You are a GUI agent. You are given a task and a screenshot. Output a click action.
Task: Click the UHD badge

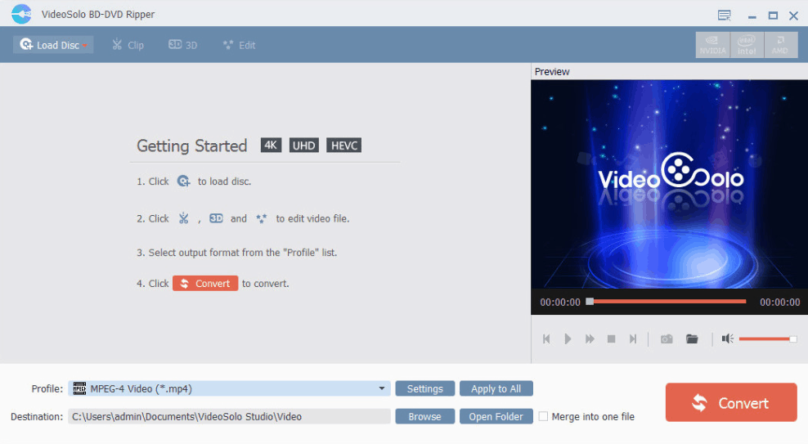point(304,146)
